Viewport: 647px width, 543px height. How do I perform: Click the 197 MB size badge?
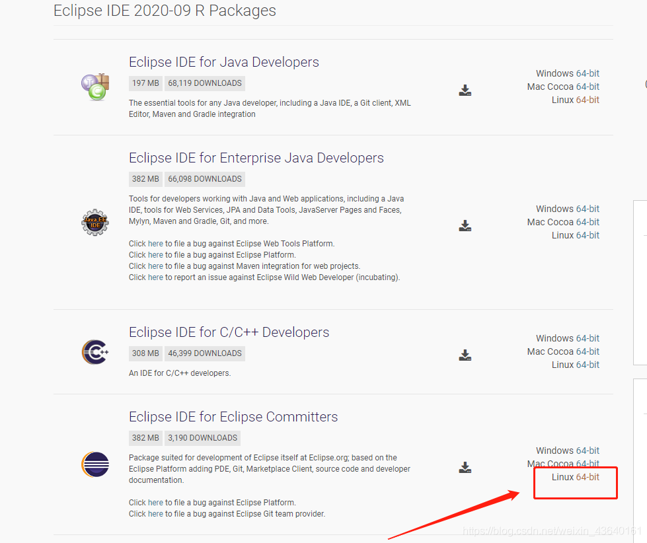[x=145, y=83]
